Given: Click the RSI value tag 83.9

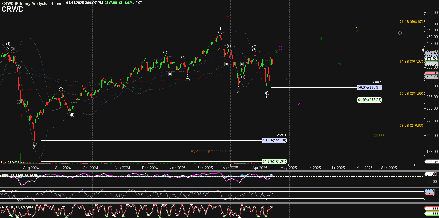Looking at the screenshot, I should (x=430, y=191).
